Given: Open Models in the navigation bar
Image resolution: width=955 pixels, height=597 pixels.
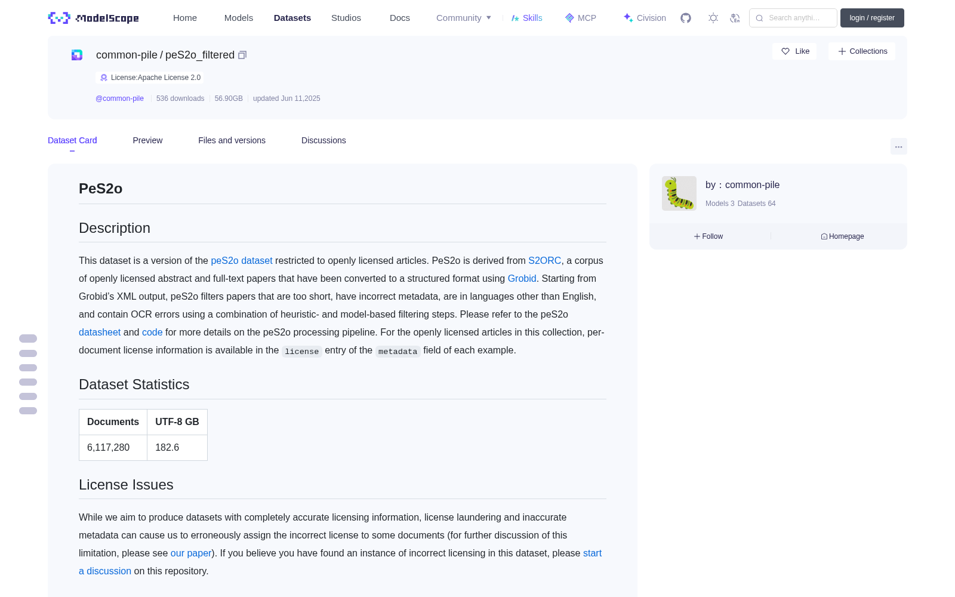Looking at the screenshot, I should (x=239, y=18).
